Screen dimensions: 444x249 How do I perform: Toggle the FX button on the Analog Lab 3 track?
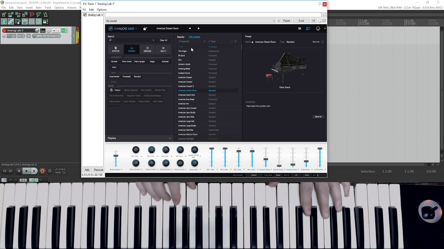[63, 30]
